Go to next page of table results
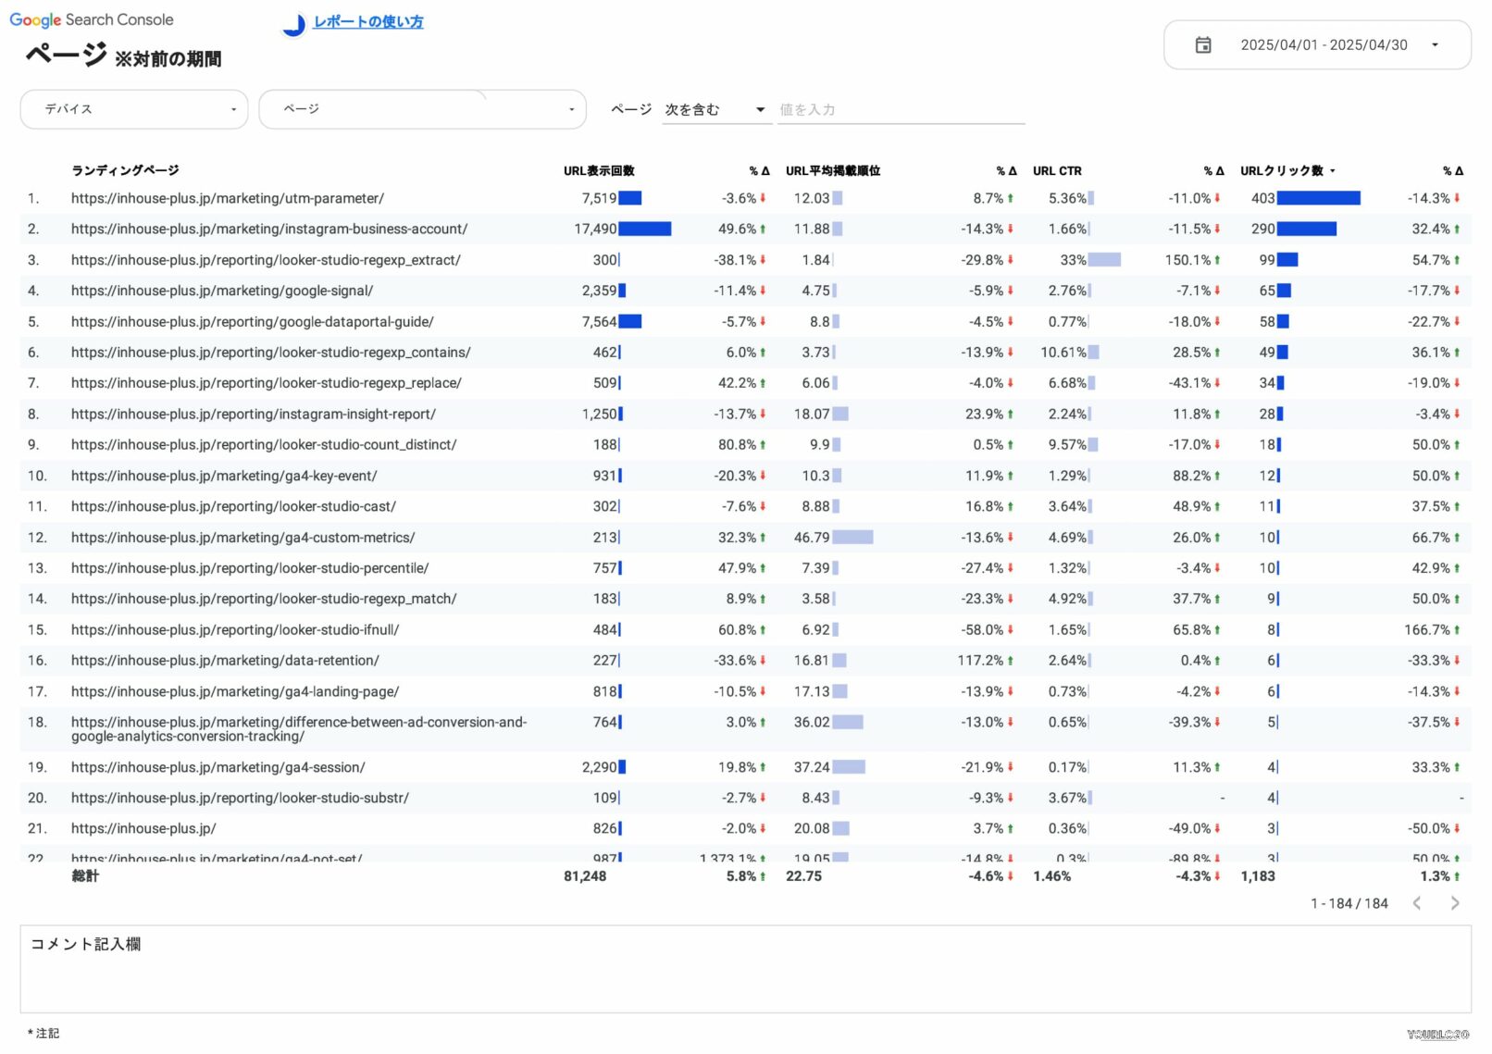 coord(1454,903)
